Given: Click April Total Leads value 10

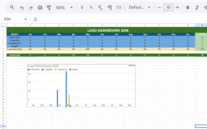Looking at the screenshot, I should click(x=74, y=37).
